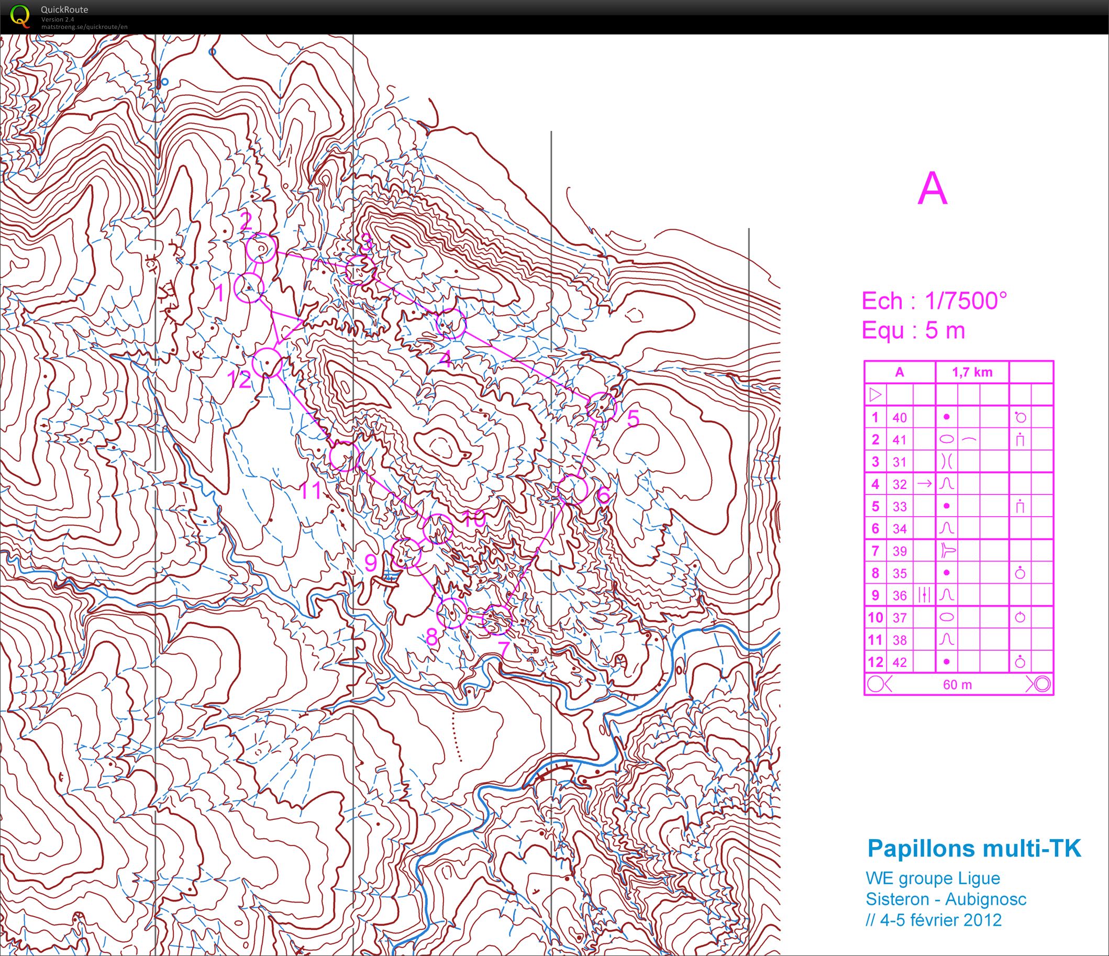Click the feature symbol in table row 7

click(x=947, y=551)
